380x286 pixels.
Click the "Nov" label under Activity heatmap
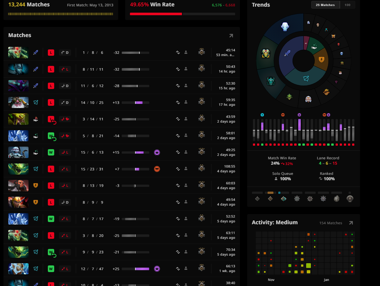(x=271, y=280)
